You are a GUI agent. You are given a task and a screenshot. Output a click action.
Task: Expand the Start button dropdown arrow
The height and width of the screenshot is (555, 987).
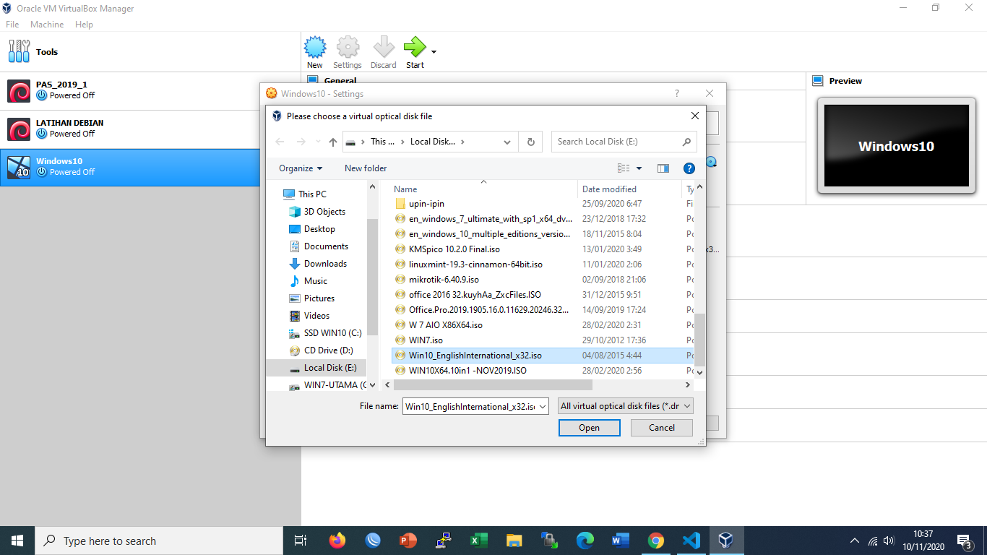pyautogui.click(x=434, y=52)
